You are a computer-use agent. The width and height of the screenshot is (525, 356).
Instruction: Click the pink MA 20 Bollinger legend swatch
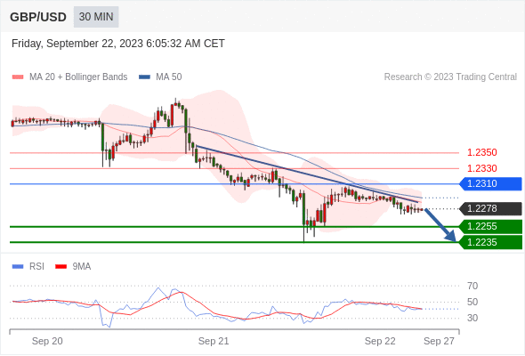coord(18,77)
